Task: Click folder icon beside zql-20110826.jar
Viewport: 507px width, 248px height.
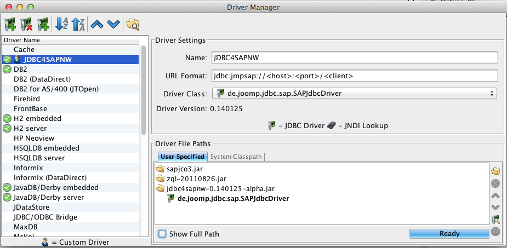Action: [160, 178]
